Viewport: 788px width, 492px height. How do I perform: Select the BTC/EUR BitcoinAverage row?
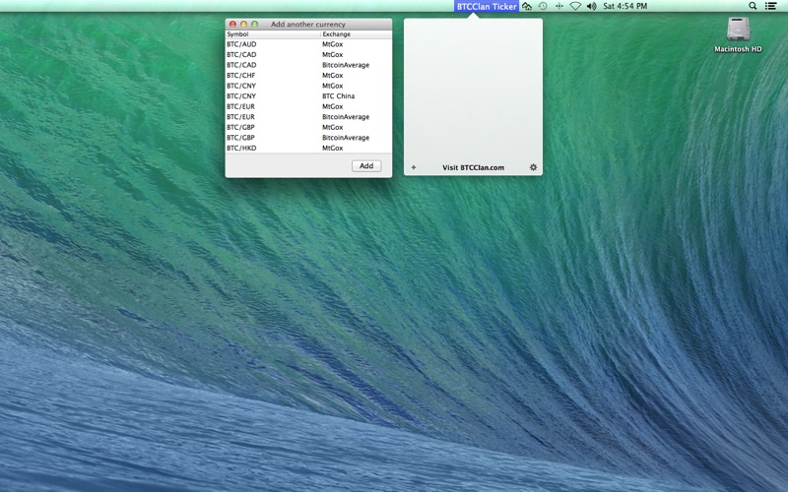tap(308, 117)
